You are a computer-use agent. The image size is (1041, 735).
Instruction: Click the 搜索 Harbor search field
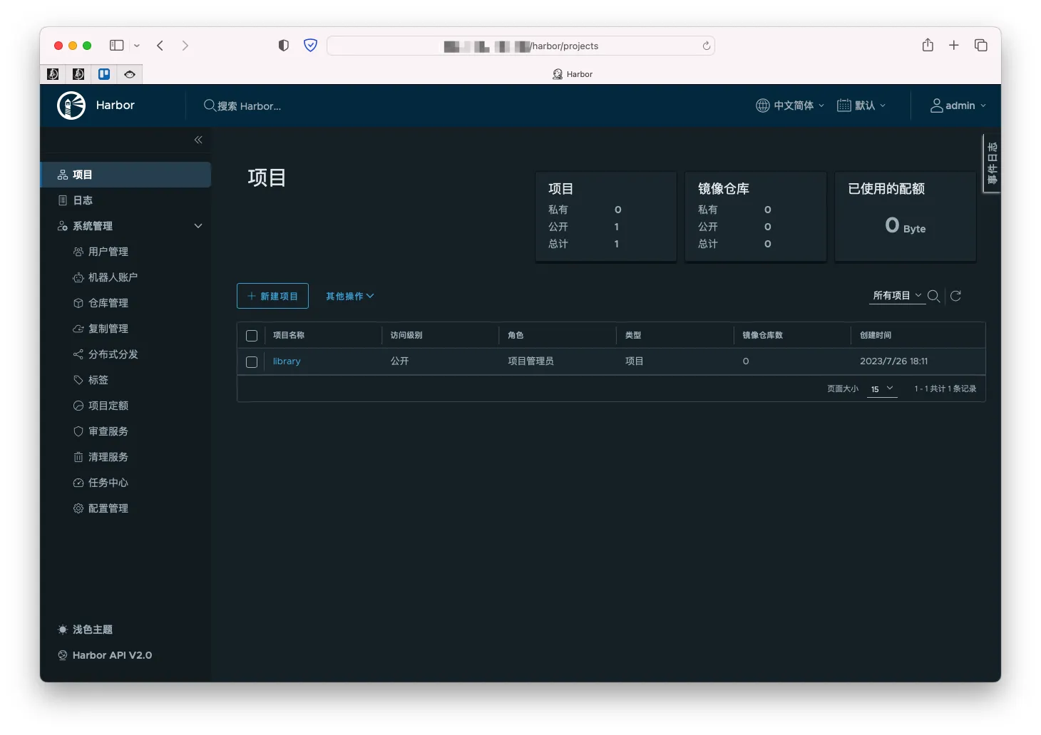click(x=250, y=106)
